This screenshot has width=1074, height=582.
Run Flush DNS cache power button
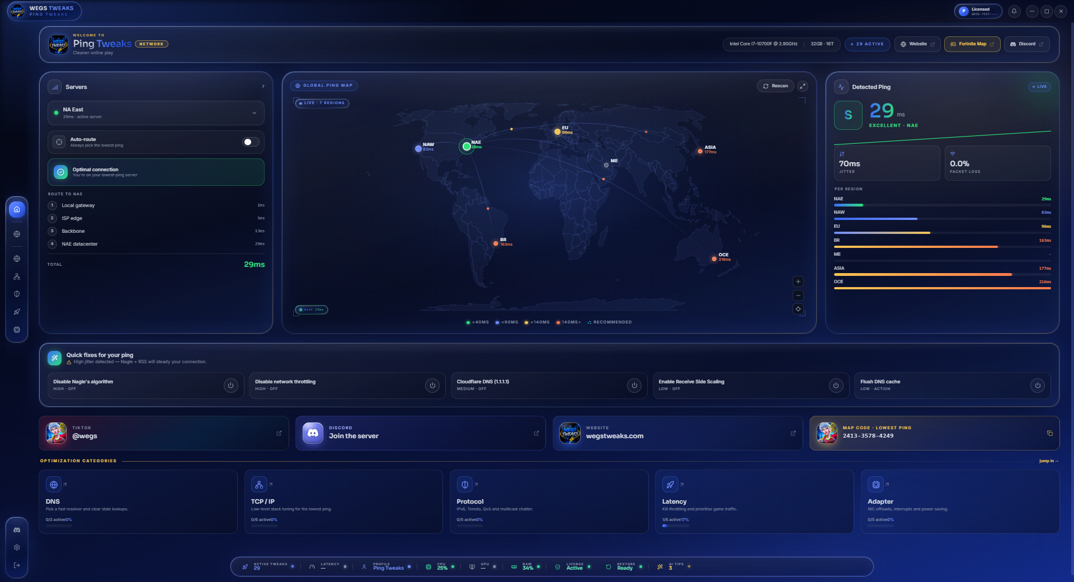pos(1038,386)
